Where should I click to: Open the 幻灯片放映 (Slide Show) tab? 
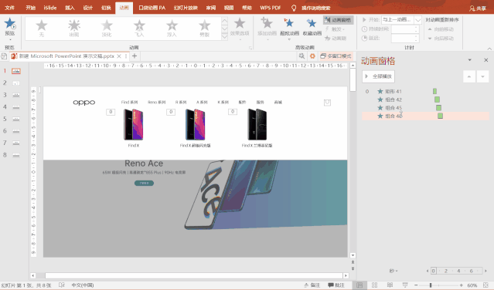(186, 8)
